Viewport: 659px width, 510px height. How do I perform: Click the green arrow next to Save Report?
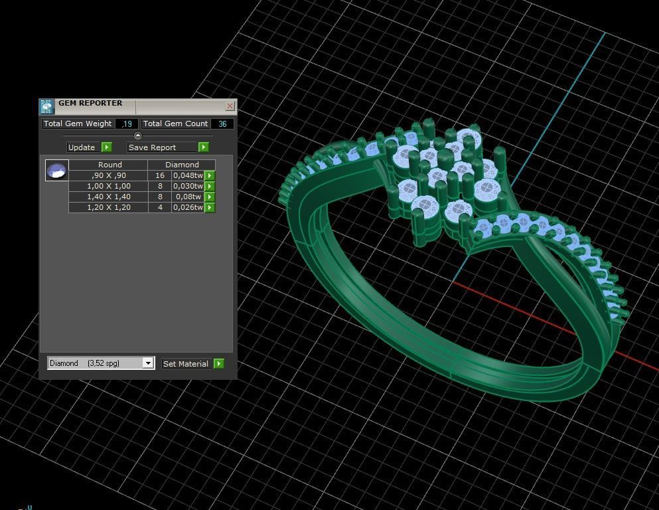click(x=204, y=147)
